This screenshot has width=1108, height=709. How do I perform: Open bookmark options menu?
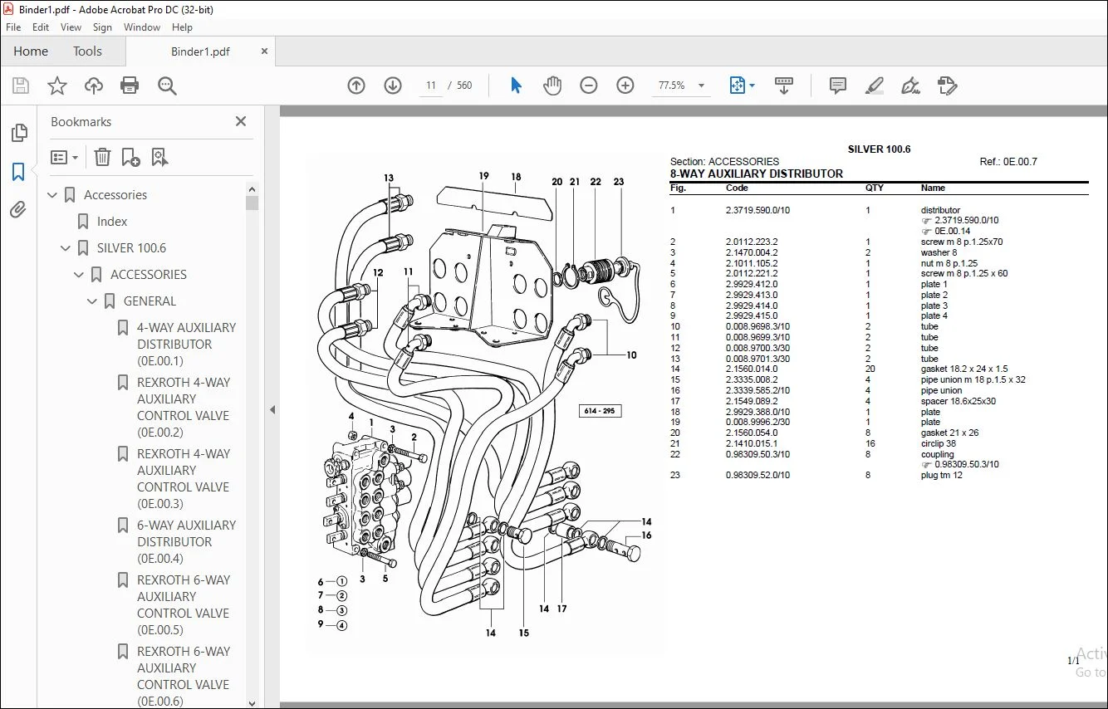coord(64,157)
